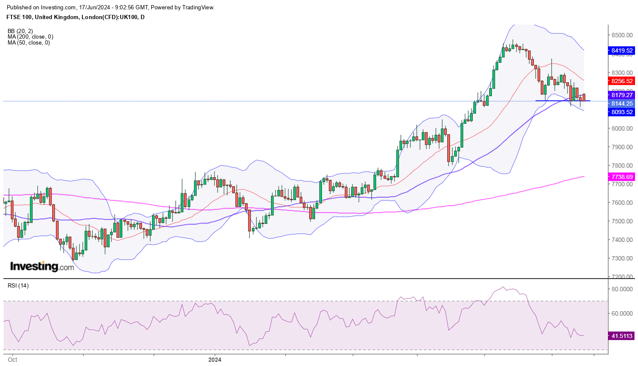The image size is (638, 366).
Task: Select the Oct label on time axis
Action: click(x=12, y=360)
